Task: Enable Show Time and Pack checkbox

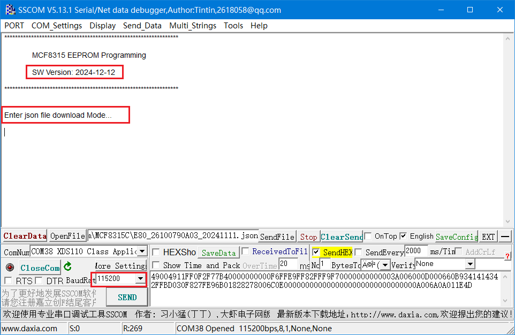Action: point(156,265)
